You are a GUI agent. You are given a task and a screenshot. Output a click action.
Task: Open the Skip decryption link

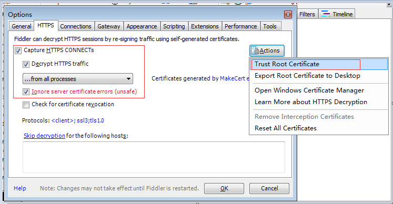44,136
